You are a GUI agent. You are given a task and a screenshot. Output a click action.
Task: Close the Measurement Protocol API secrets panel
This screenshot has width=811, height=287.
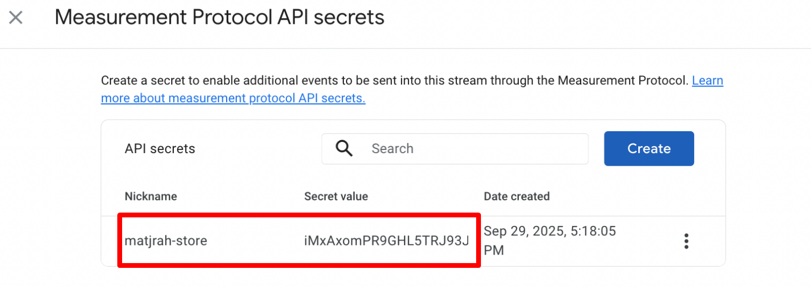(16, 18)
